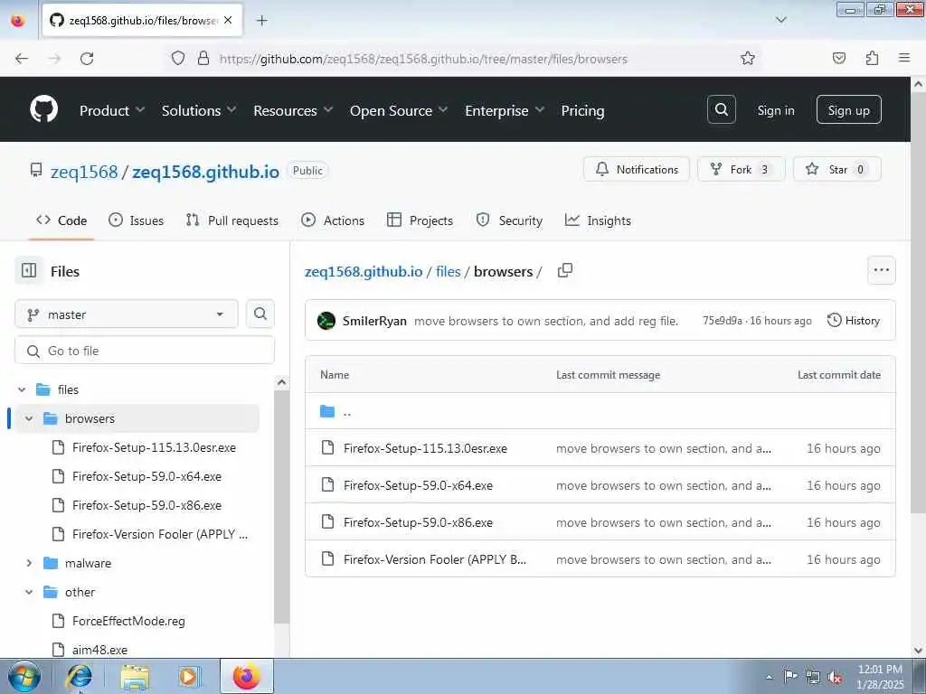Open the Projects tab
Viewport: 926px width, 694px height.
[x=420, y=220]
